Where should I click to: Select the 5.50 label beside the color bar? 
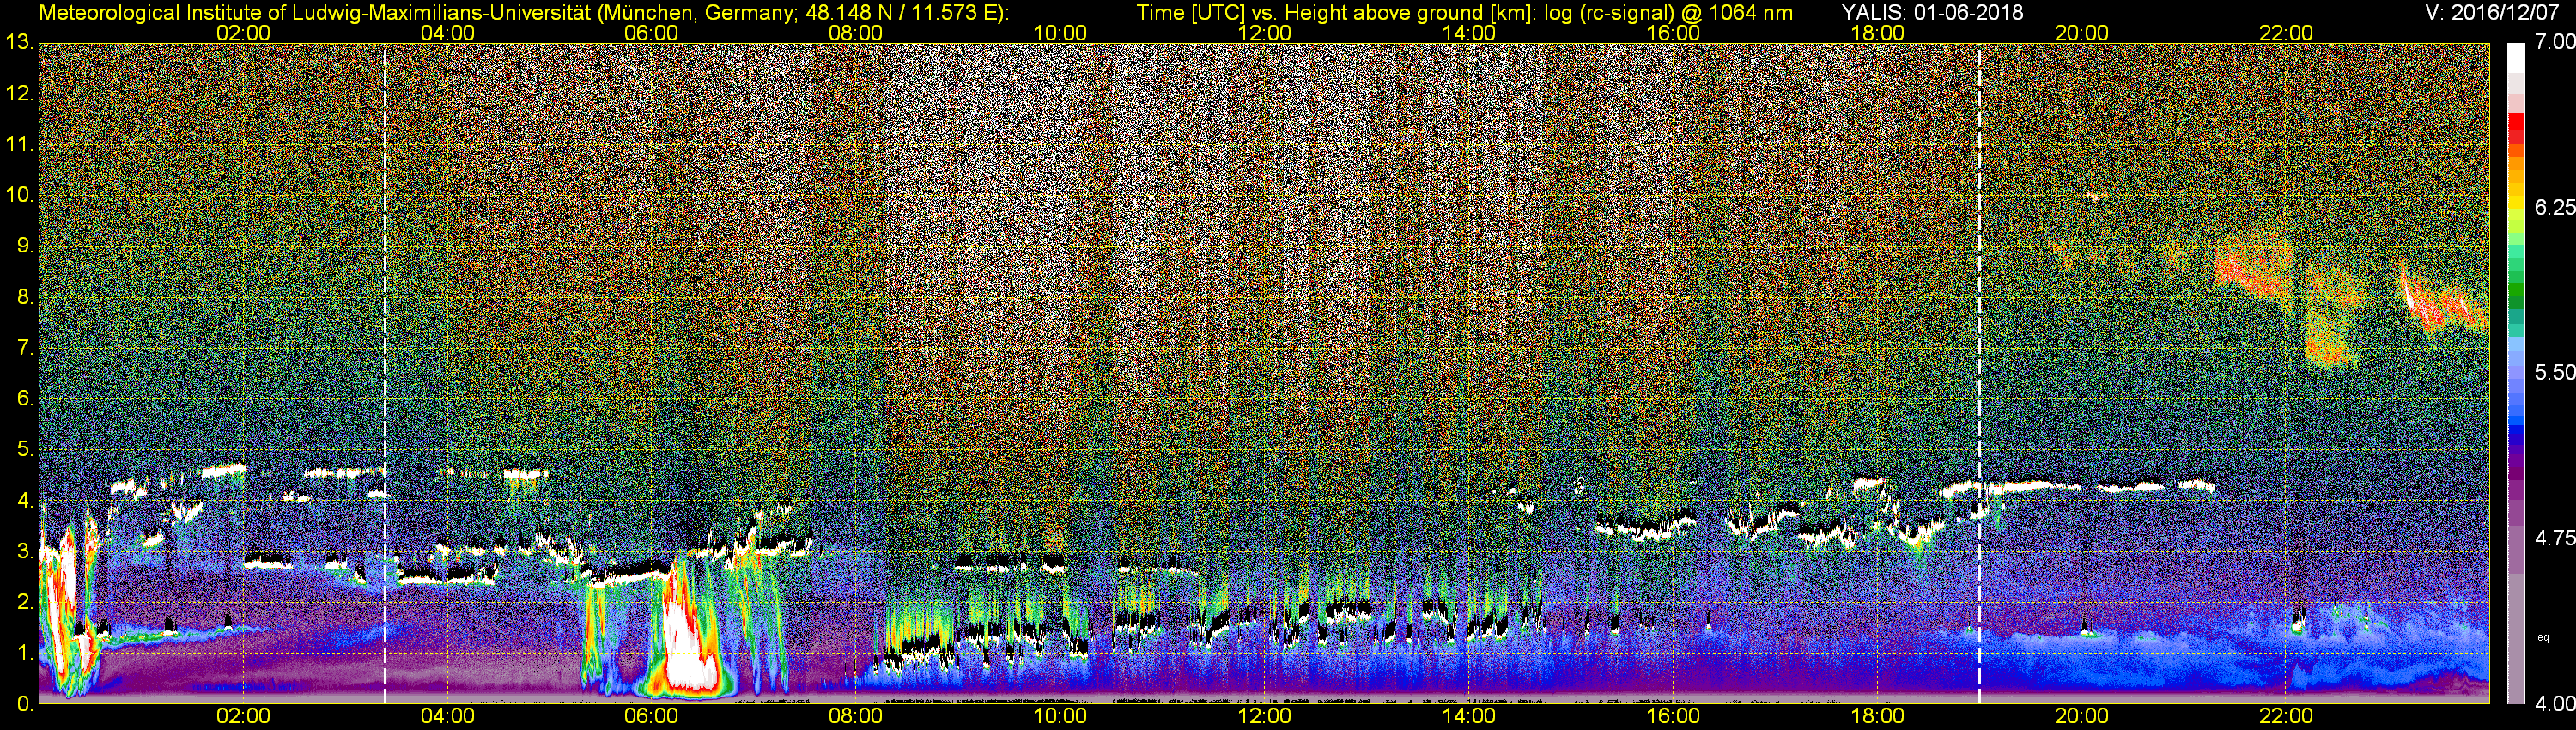pyautogui.click(x=2554, y=372)
